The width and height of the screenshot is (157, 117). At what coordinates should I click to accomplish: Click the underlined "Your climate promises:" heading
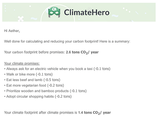click(x=22, y=64)
